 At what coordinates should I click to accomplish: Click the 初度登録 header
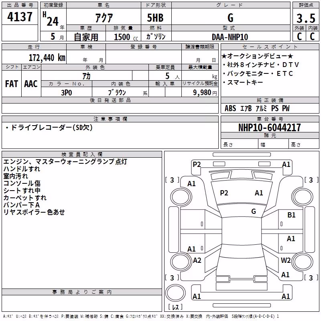[x=53, y=5]
